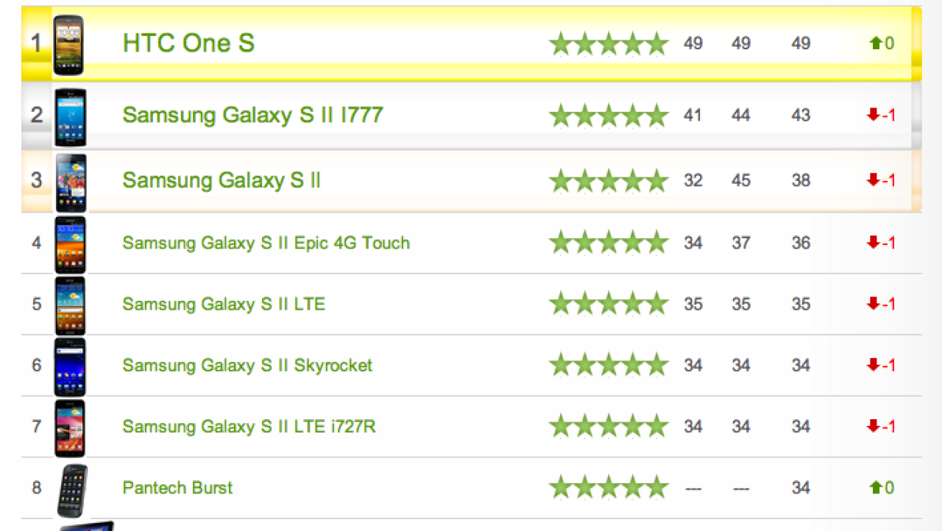Click green up arrow for Pantech Burst
942x531 pixels.
pyautogui.click(x=876, y=487)
